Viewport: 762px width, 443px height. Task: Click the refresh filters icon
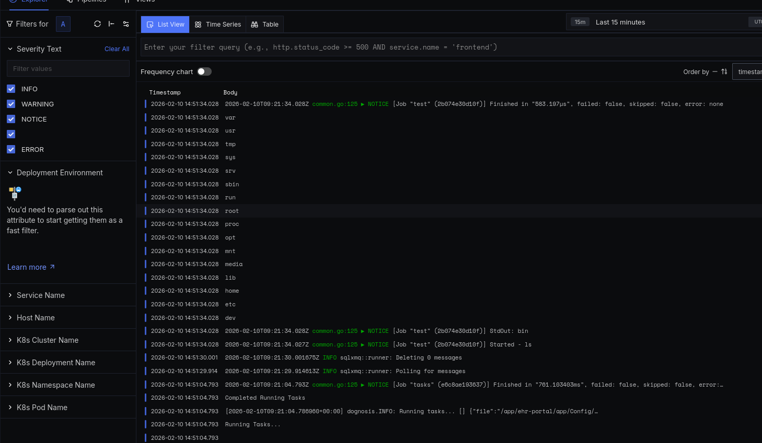[97, 24]
